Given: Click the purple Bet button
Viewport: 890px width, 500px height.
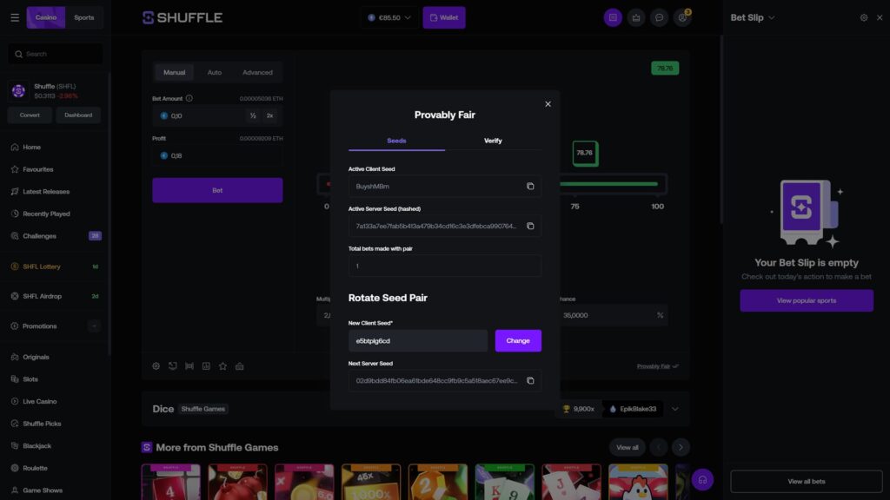Looking at the screenshot, I should tap(217, 190).
